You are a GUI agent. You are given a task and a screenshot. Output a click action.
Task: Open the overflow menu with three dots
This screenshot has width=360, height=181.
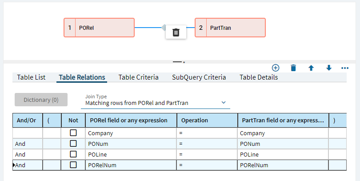click(x=345, y=68)
